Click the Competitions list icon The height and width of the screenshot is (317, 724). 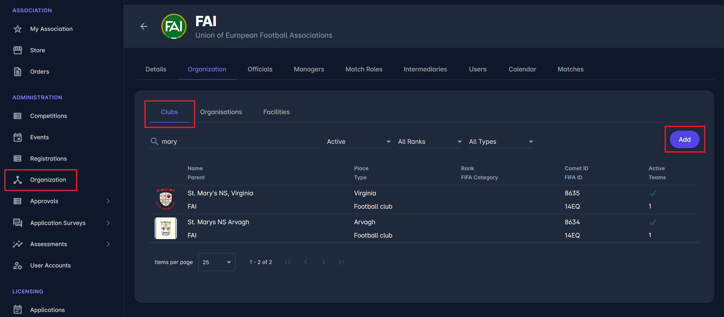coord(17,116)
